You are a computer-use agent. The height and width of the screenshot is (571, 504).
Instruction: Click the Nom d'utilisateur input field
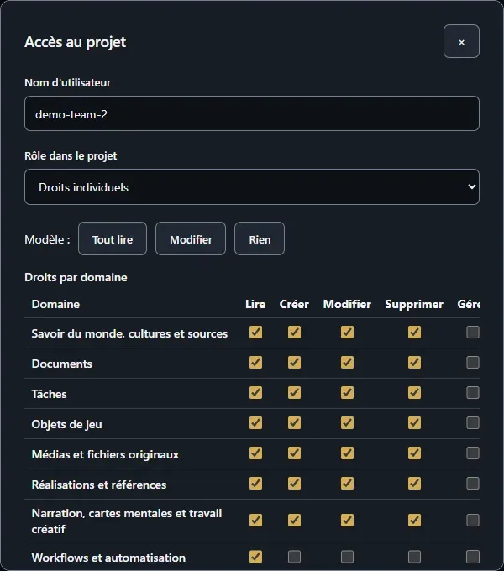252,113
